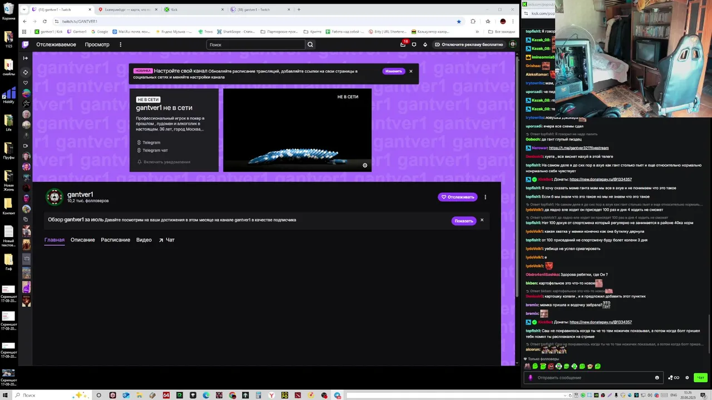Open the 'Чат' popout link tab
This screenshot has height=400, width=712.
tap(167, 240)
